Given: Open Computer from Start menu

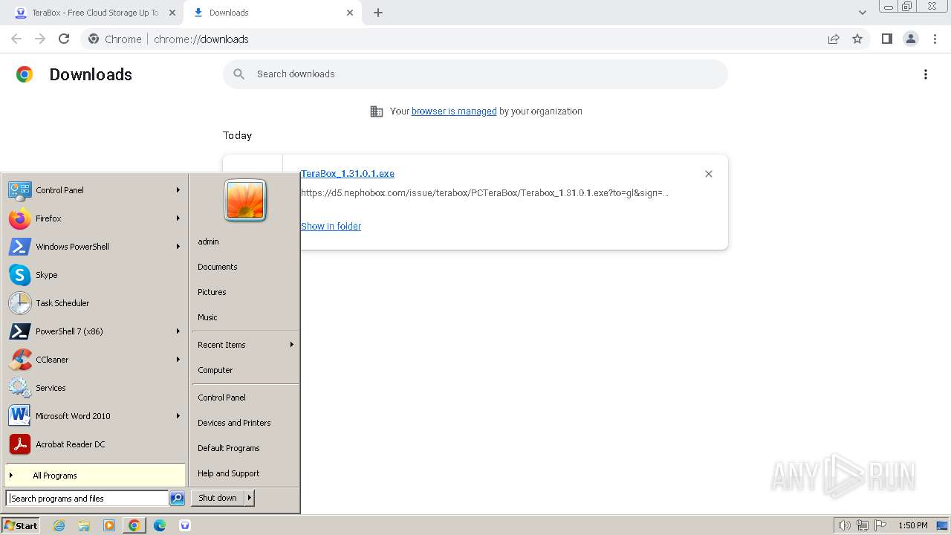Looking at the screenshot, I should click(x=245, y=370).
